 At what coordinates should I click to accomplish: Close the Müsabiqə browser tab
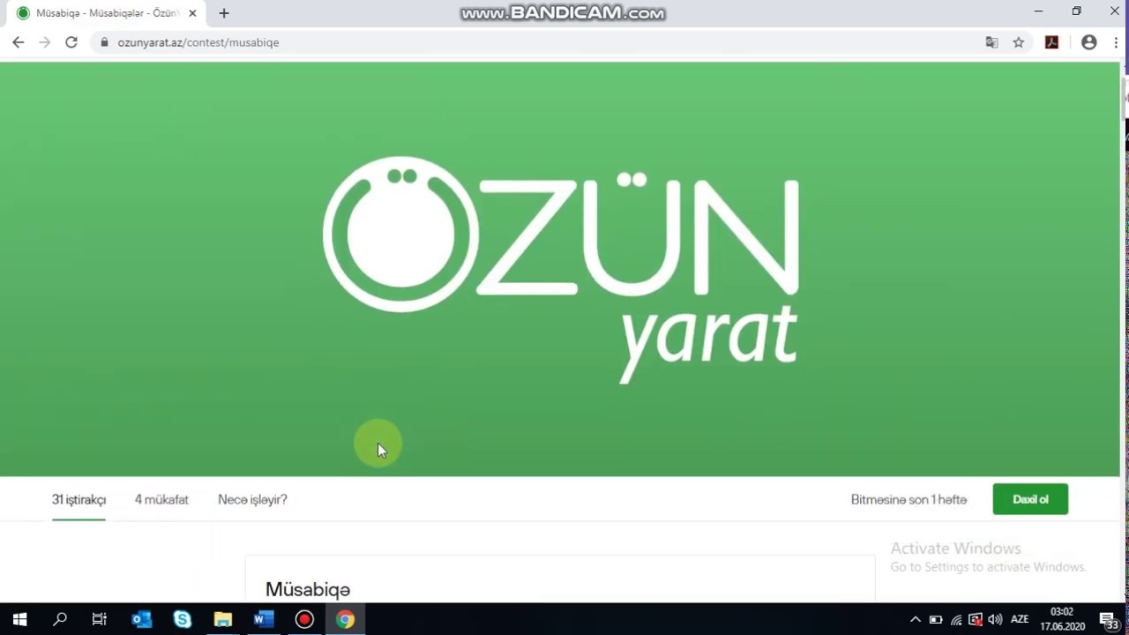point(192,13)
